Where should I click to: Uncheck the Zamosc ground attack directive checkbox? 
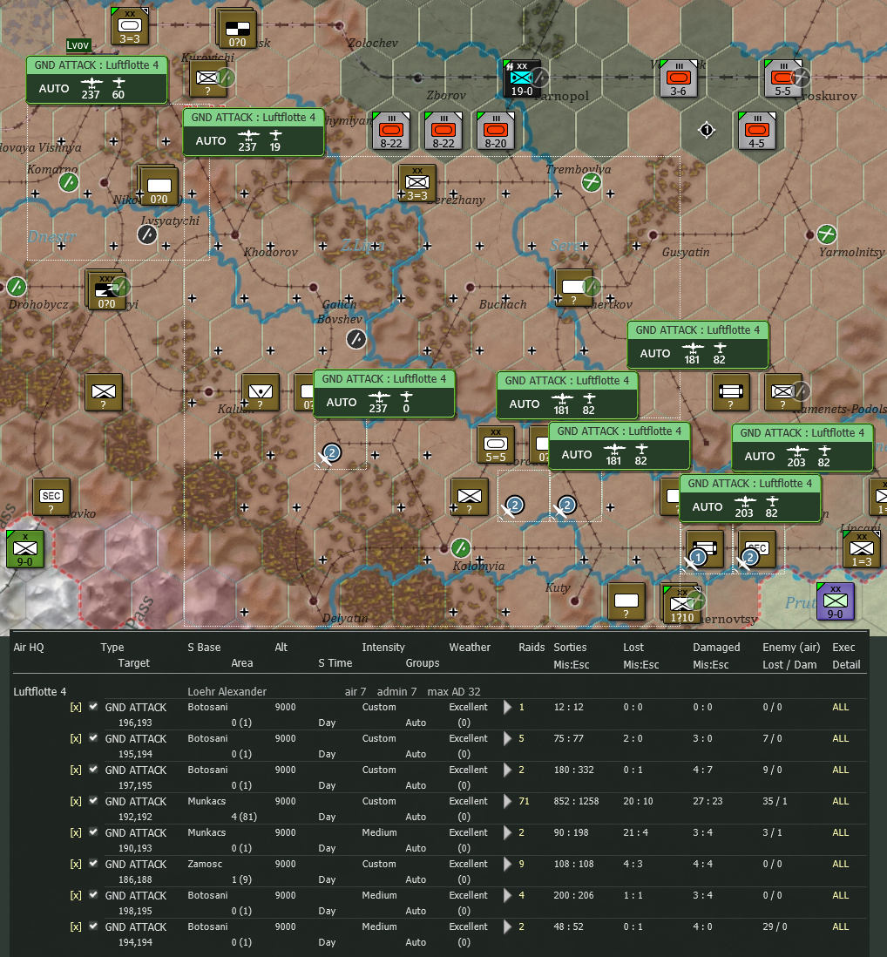coord(92,864)
